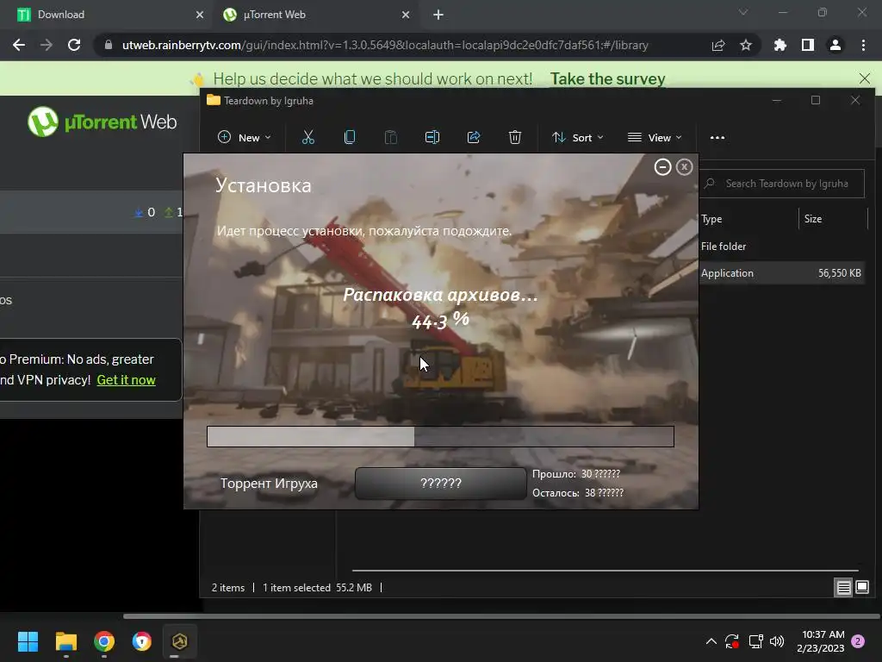Open the tab search chevron in Chrome title bar
This screenshot has width=882, height=662.
pos(743,12)
